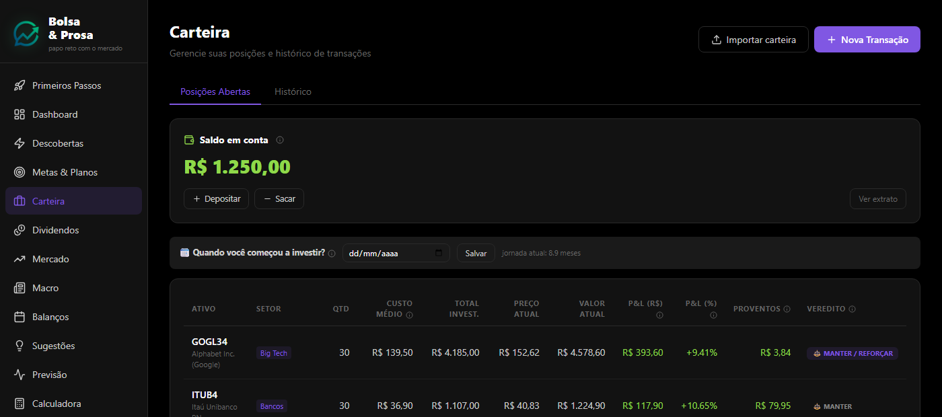Click info icon beside Veredito header
The height and width of the screenshot is (417, 942).
[852, 309]
